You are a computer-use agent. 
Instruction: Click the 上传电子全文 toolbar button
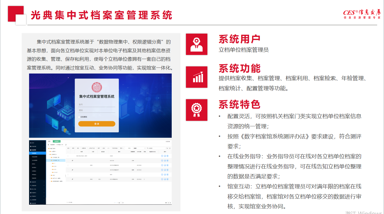(x=92, y=148)
